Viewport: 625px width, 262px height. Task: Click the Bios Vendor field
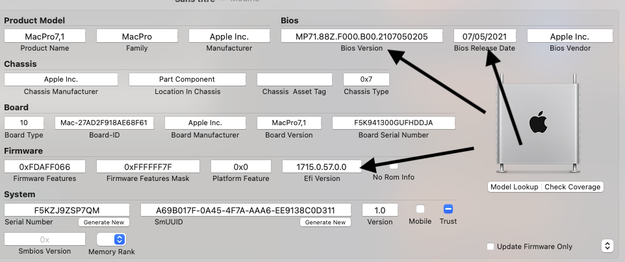[570, 36]
